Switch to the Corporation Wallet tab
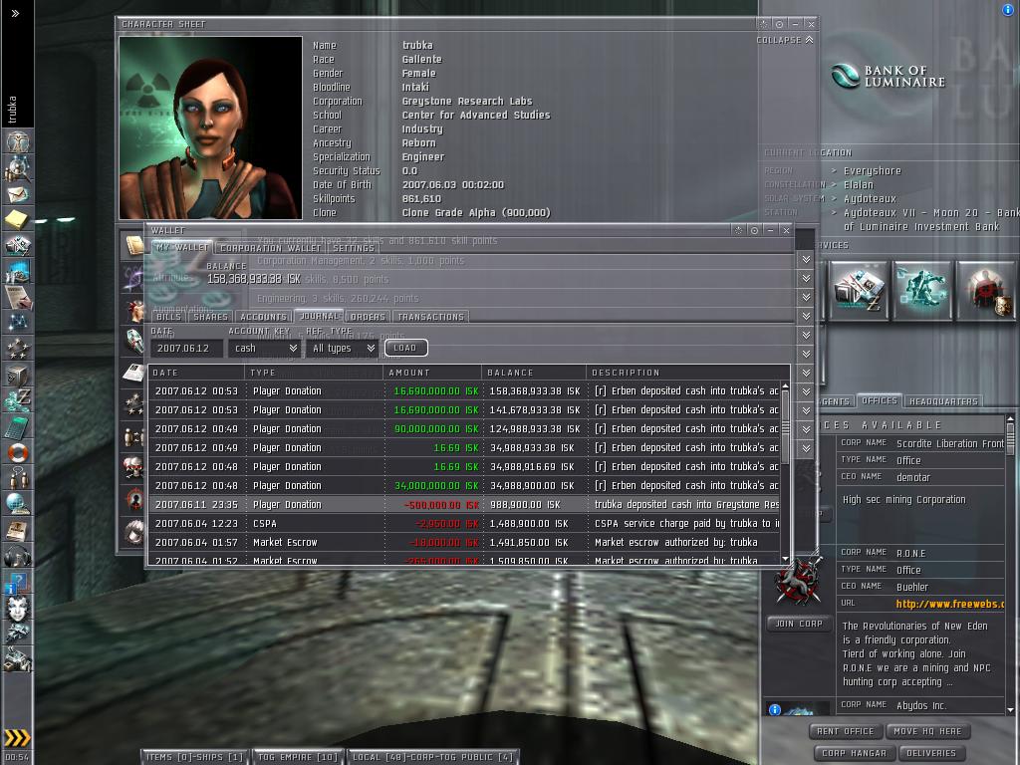This screenshot has height=765, width=1020. [x=271, y=248]
